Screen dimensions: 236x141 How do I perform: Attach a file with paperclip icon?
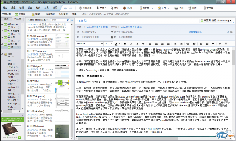[220, 43]
